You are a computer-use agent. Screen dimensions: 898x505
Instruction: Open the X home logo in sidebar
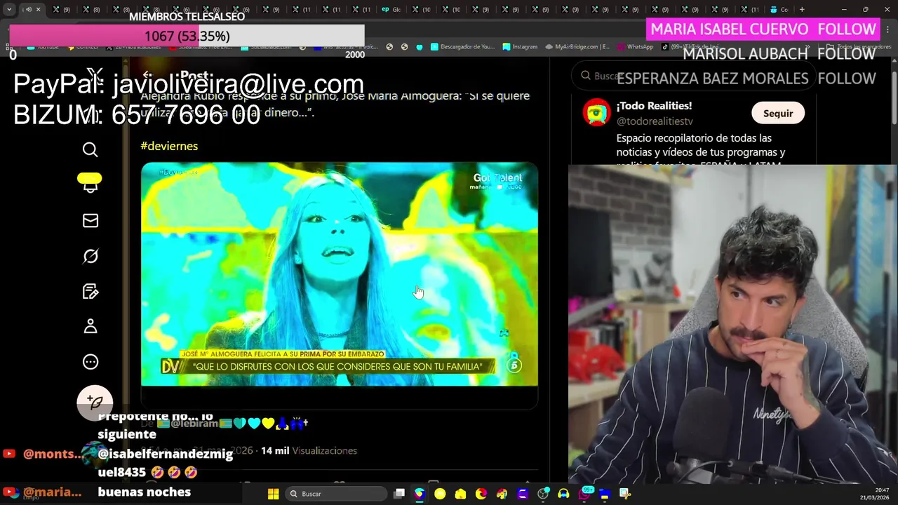tap(95, 75)
